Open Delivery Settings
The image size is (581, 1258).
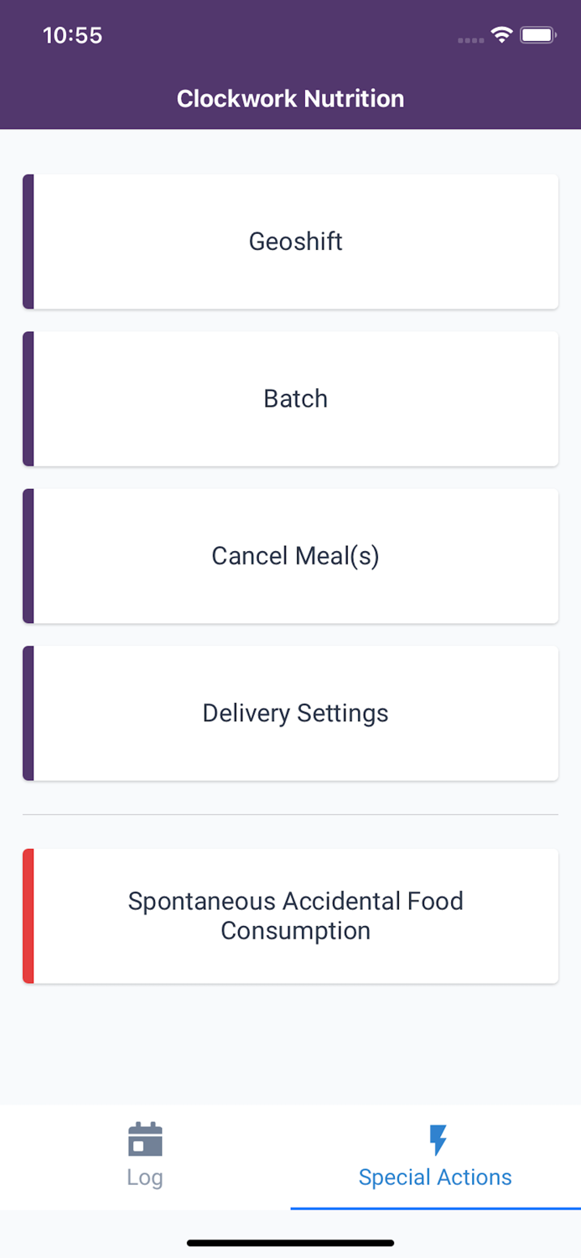click(295, 713)
